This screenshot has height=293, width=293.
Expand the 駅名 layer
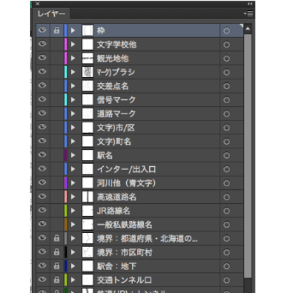pos(73,155)
